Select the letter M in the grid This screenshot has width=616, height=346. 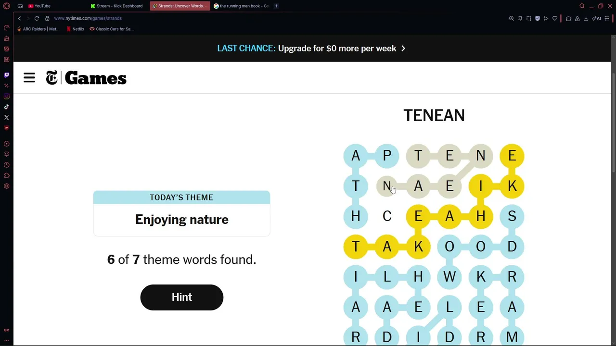512,337
